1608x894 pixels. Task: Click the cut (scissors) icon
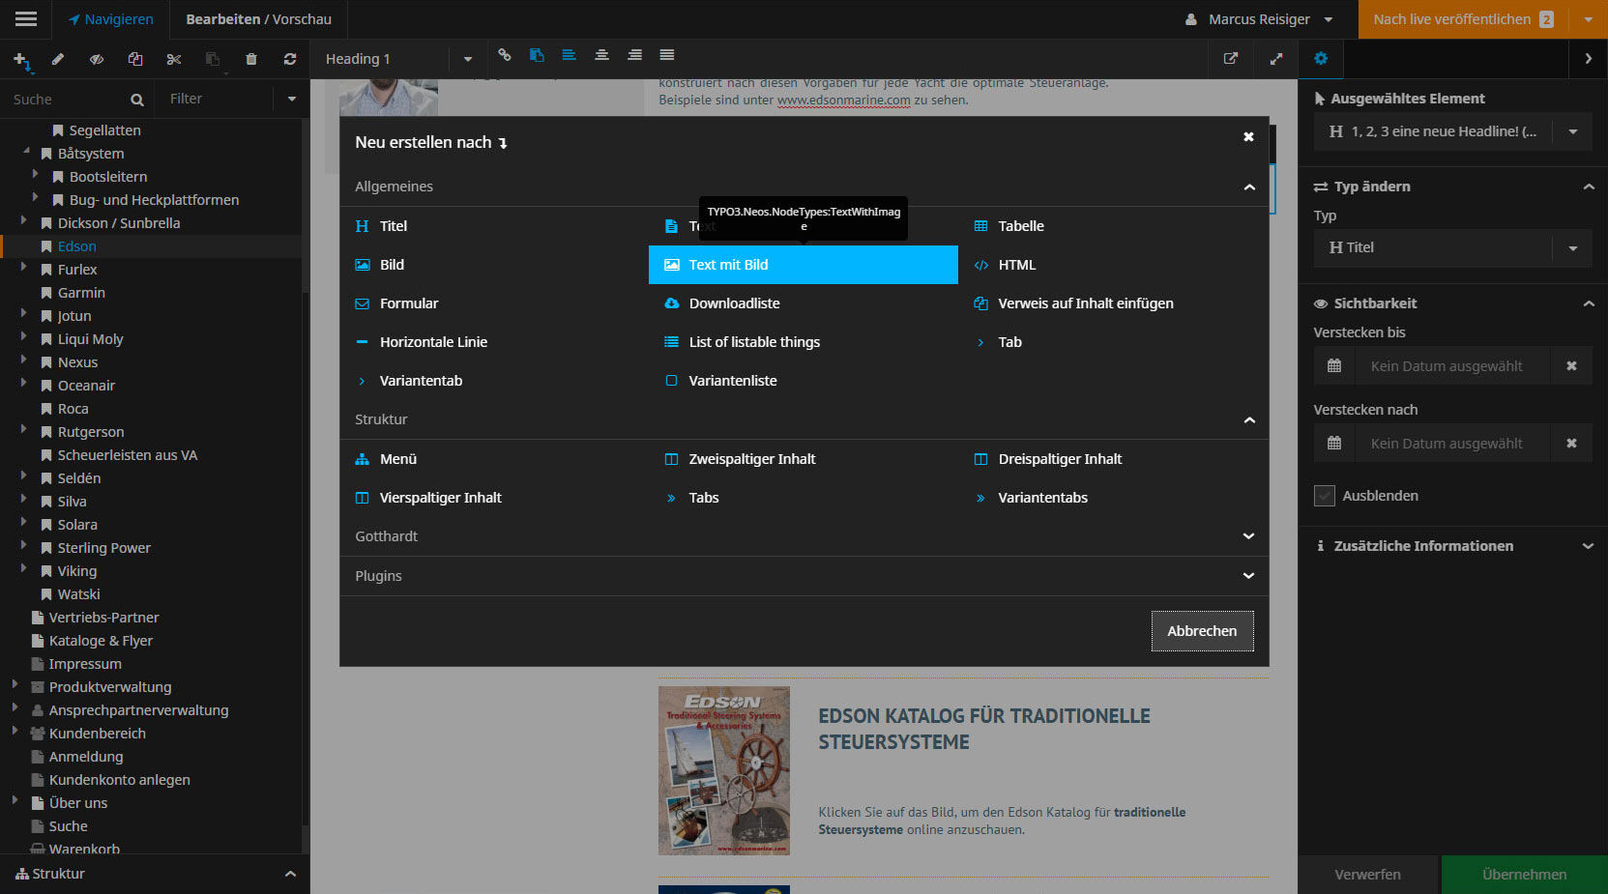174,59
